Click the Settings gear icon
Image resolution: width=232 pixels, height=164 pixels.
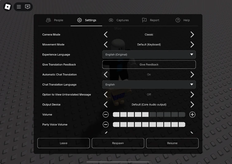(x=80, y=20)
